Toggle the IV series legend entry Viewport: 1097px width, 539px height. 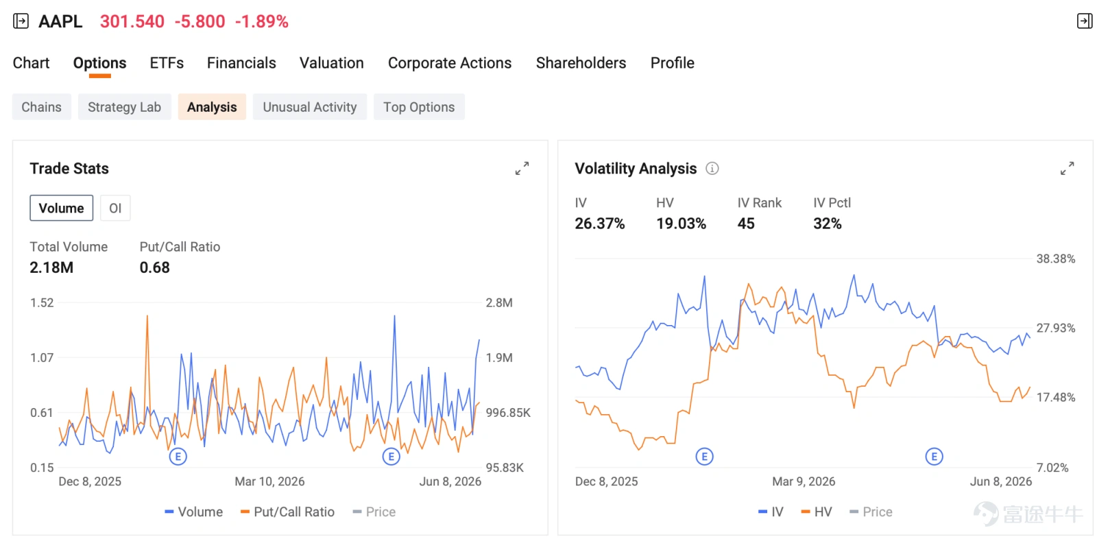pos(771,512)
